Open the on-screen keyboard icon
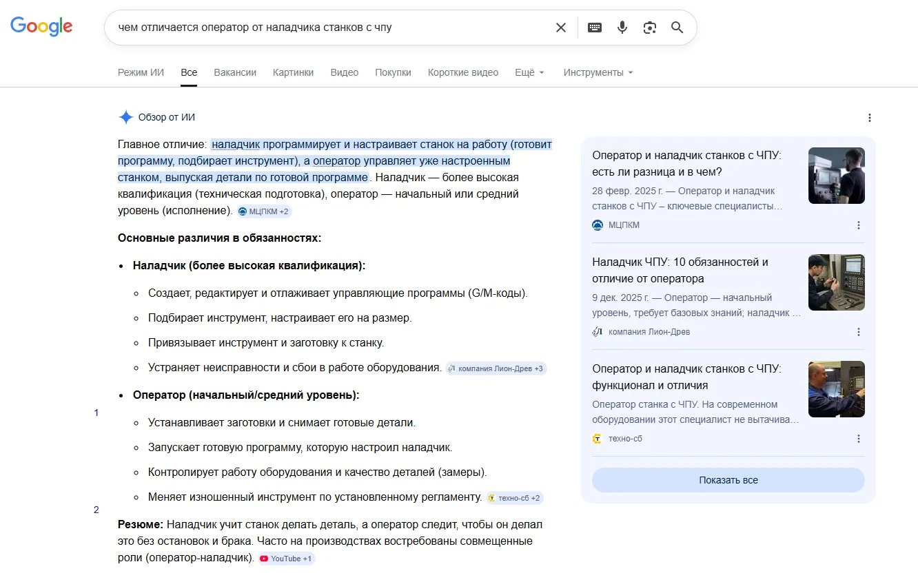Viewport: 918px width, 573px height. coord(595,28)
